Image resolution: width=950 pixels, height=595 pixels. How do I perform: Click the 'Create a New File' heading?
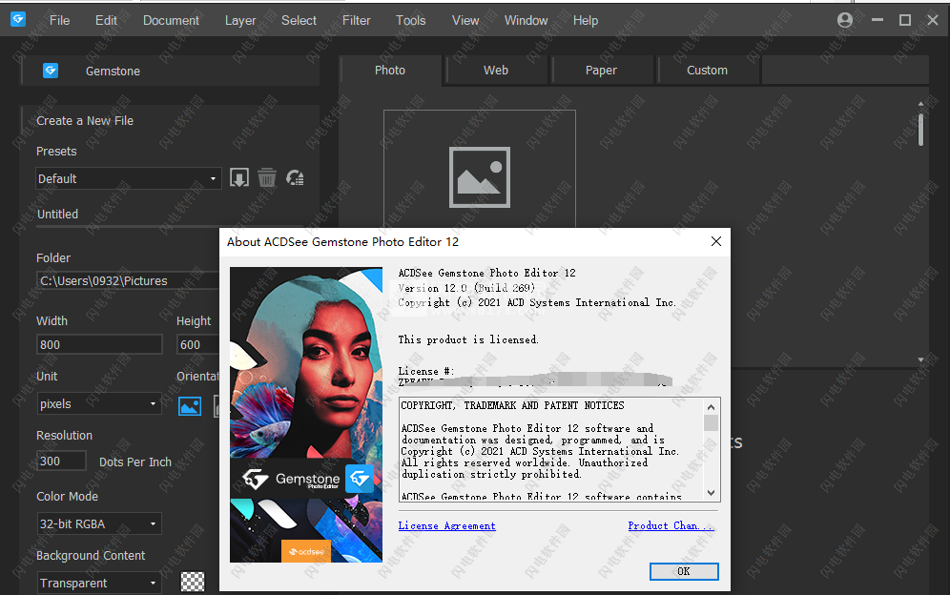pyautogui.click(x=85, y=120)
